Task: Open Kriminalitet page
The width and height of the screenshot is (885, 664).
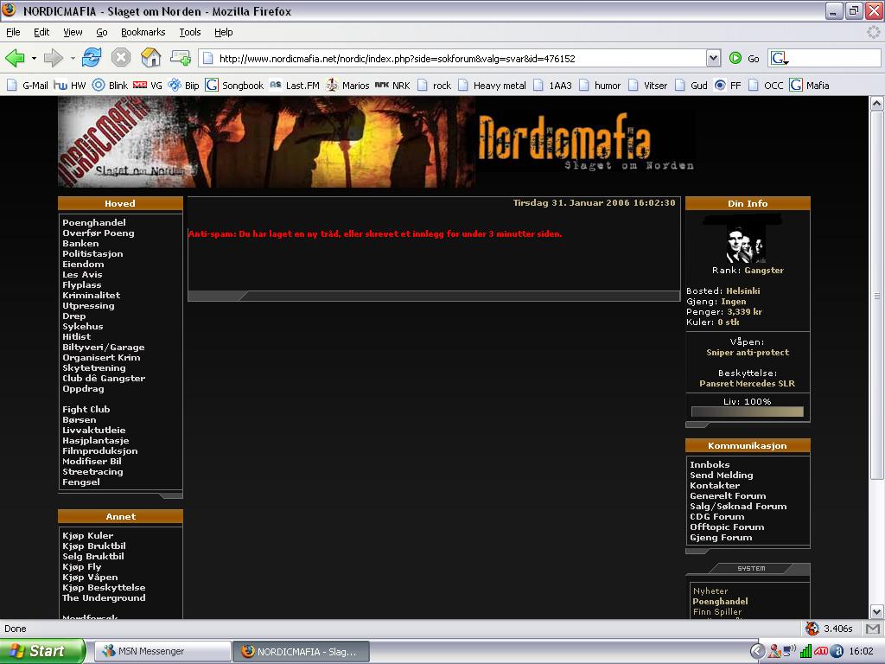Action: click(91, 296)
